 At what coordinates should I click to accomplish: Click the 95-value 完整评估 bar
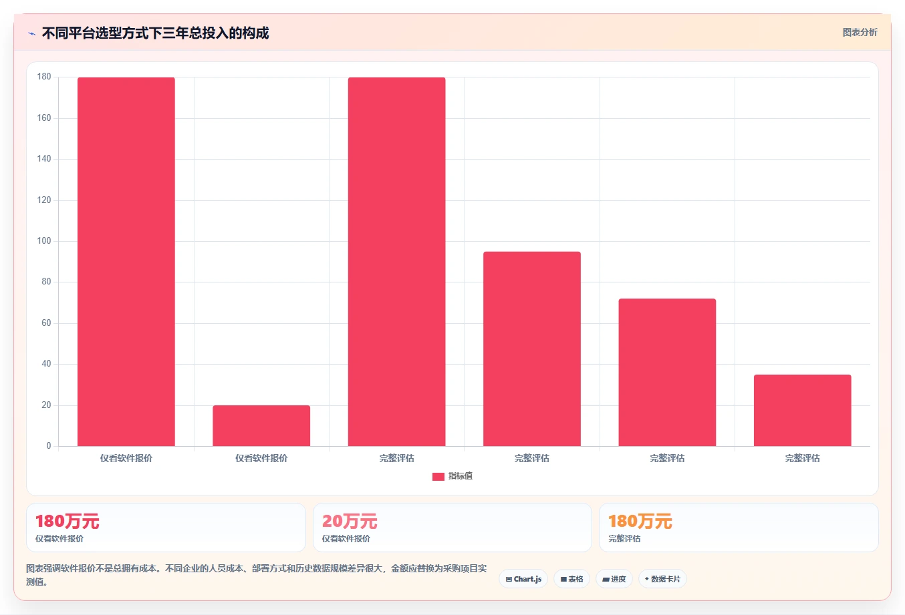(532, 349)
